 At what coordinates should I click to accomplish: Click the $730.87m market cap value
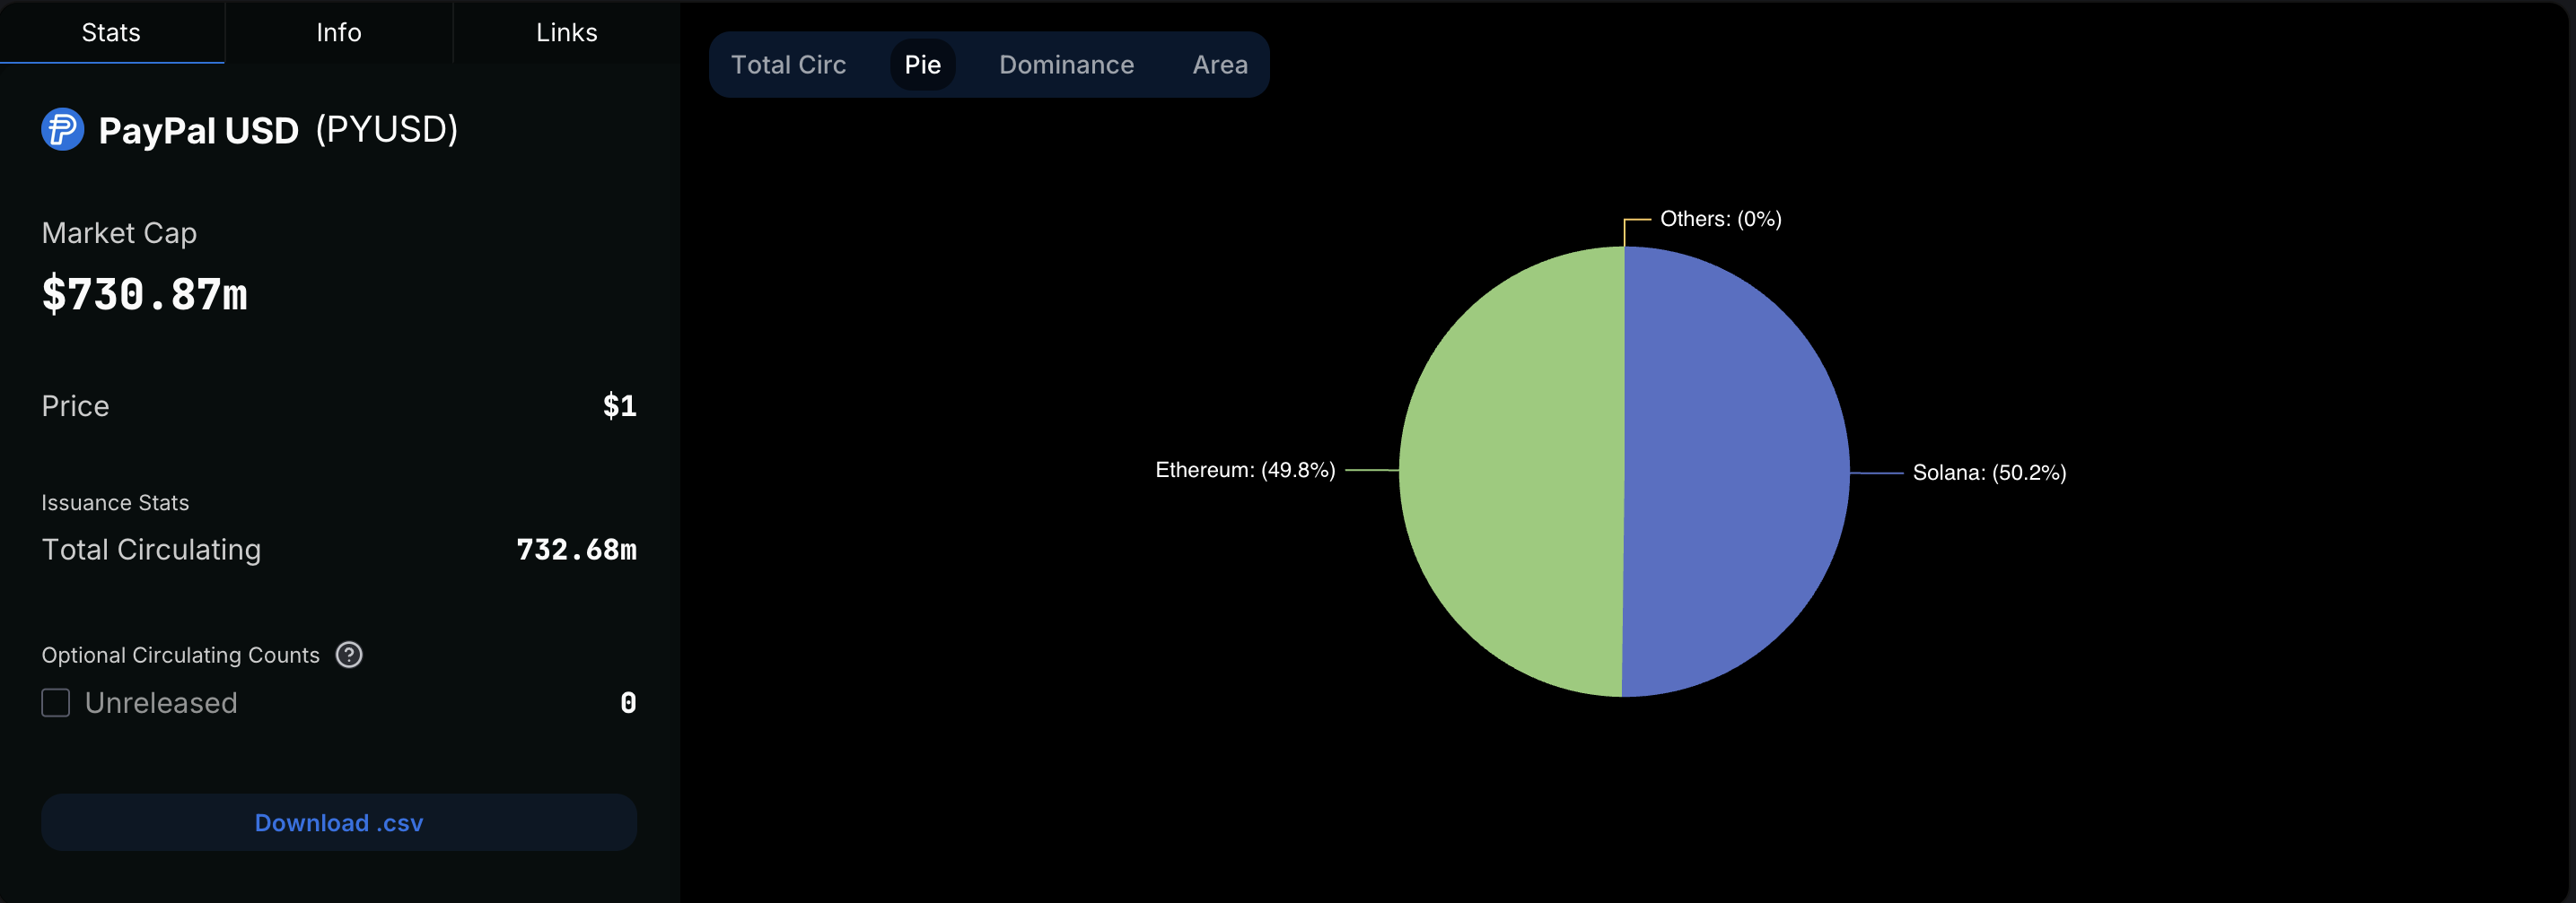tap(145, 295)
